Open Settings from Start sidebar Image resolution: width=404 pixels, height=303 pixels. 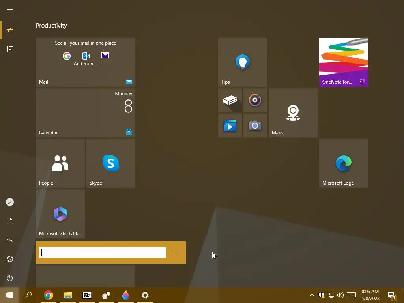10,259
